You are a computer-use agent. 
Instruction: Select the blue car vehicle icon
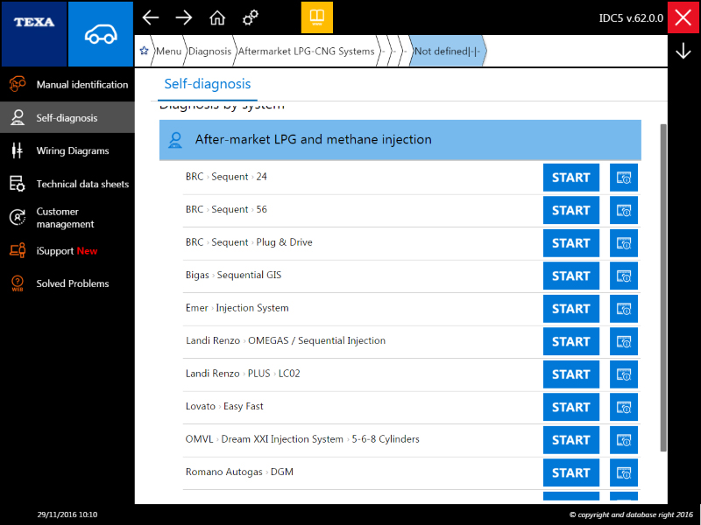point(101,34)
